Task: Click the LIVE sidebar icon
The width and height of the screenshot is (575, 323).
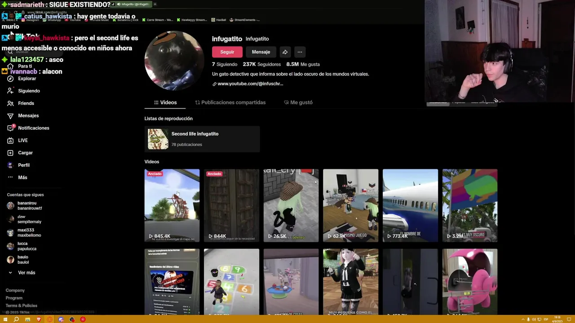Action: [x=10, y=140]
